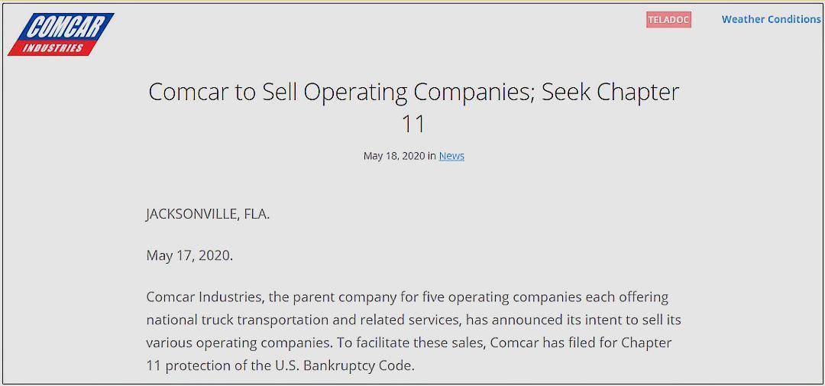The image size is (825, 386).
Task: Click "Companies;" in the article headline
Action: point(476,92)
